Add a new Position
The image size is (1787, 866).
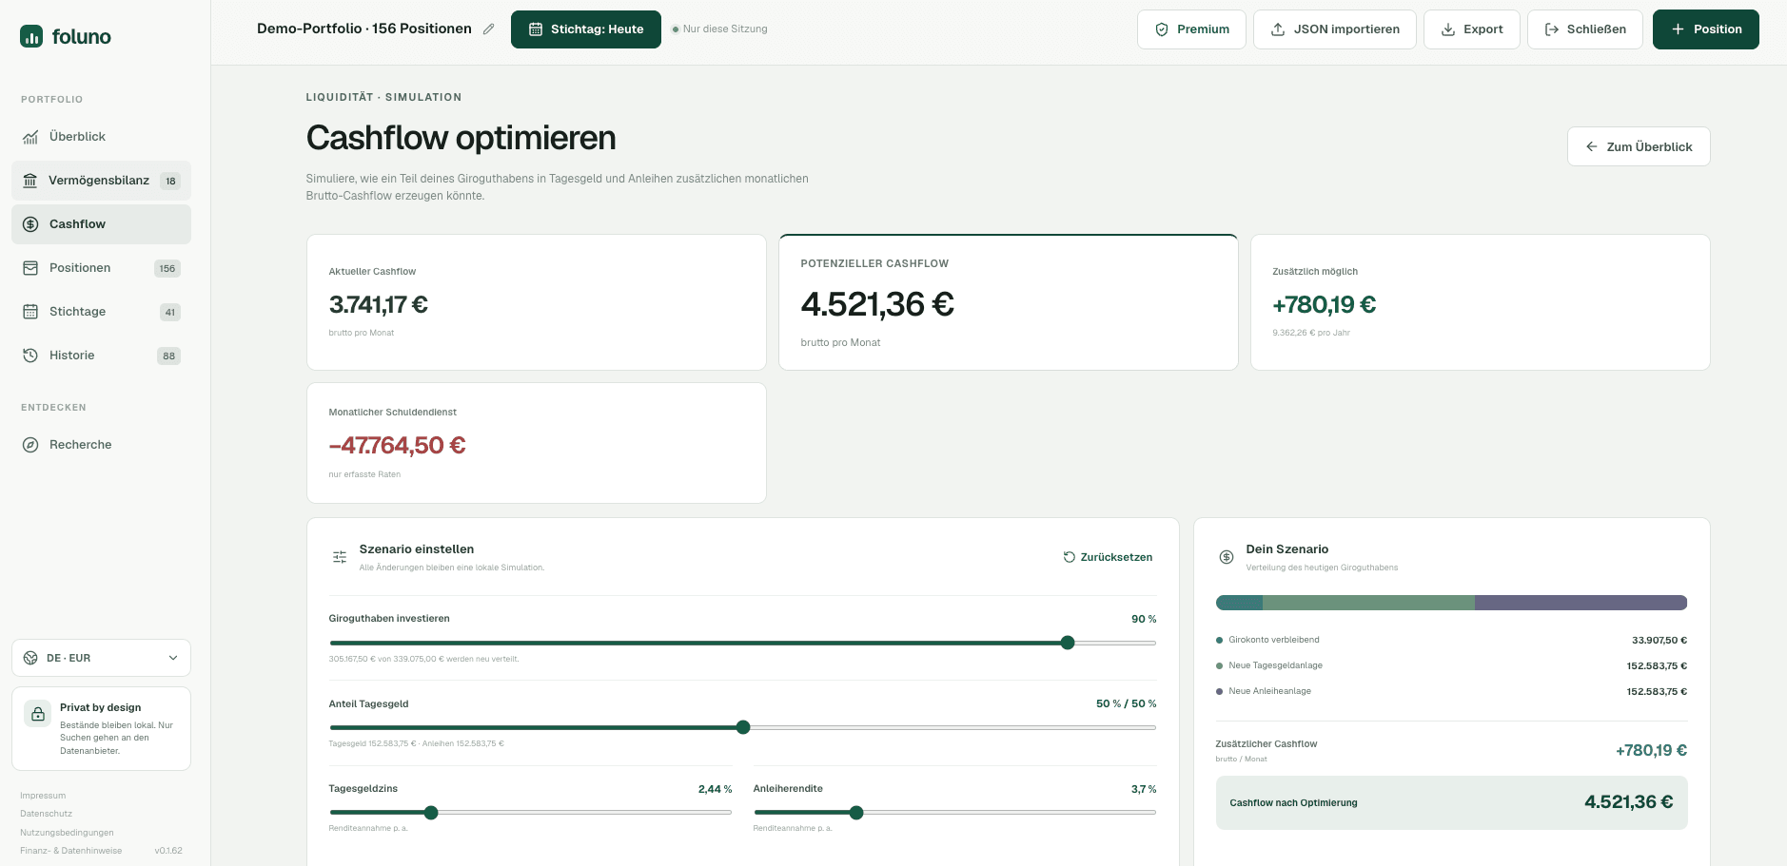tap(1705, 29)
